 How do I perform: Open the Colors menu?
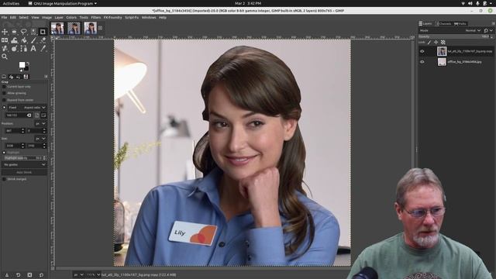pos(71,18)
